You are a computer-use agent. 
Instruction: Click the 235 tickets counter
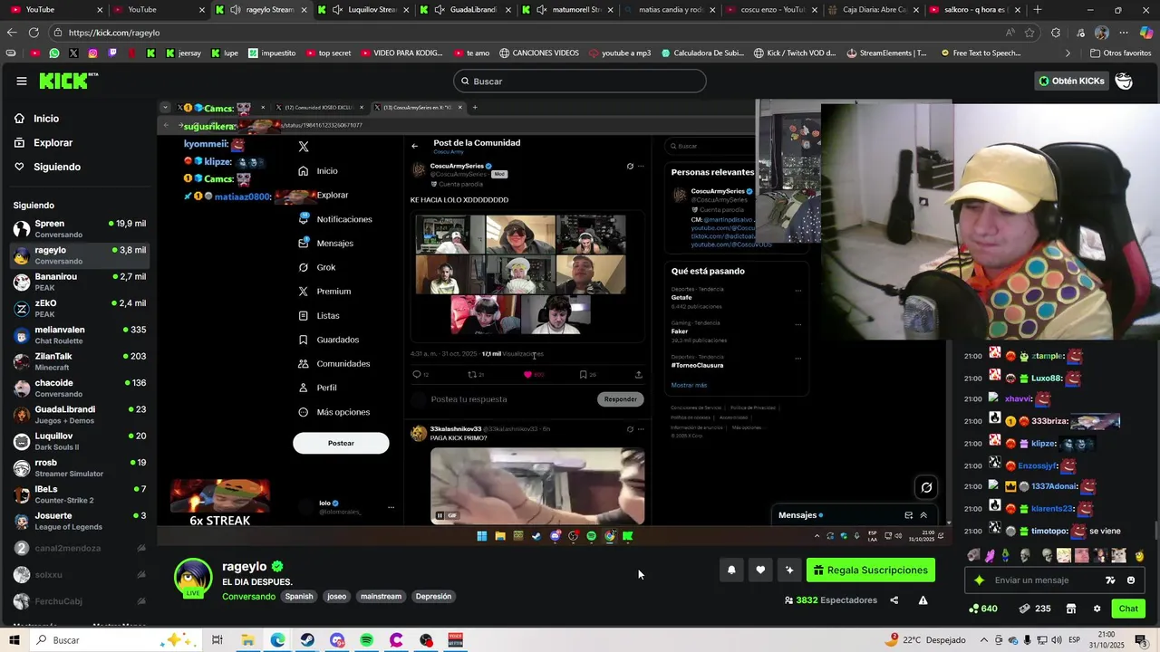pos(1035,609)
